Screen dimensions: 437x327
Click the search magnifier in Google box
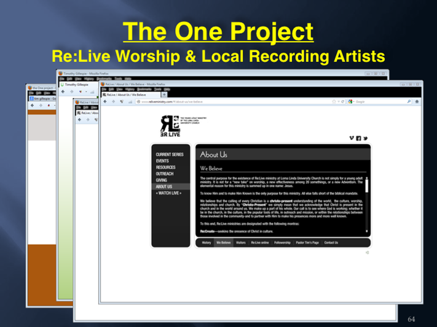[409, 102]
